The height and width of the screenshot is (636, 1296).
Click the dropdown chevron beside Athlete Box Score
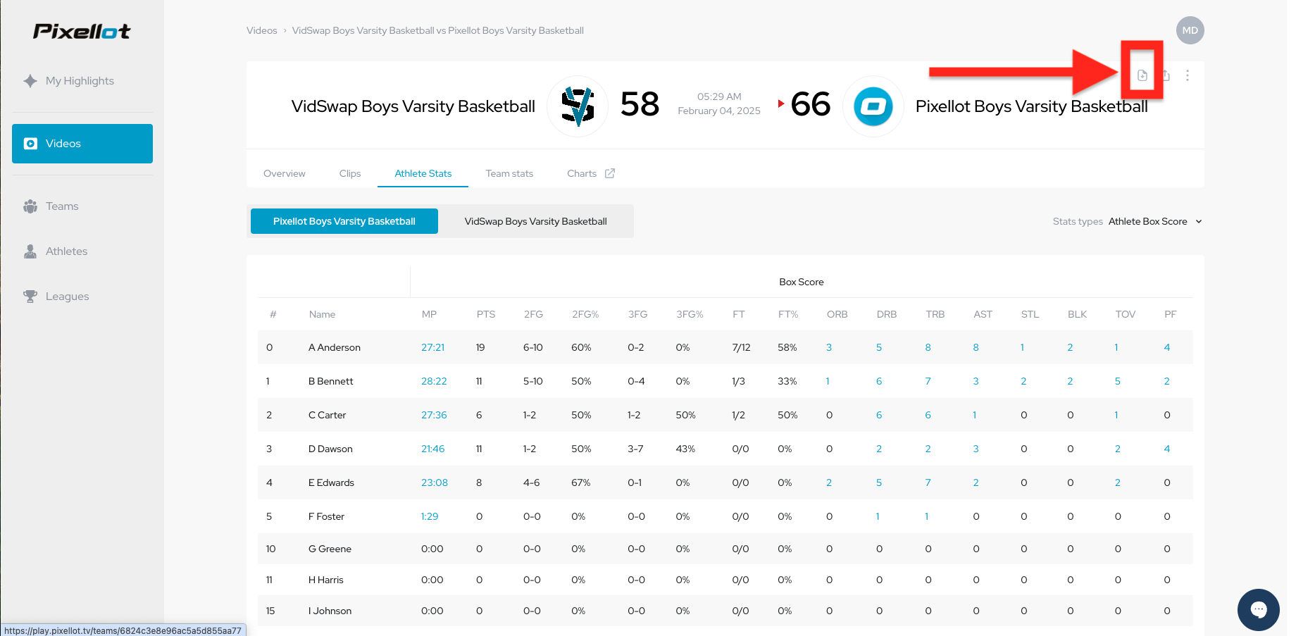point(1199,222)
